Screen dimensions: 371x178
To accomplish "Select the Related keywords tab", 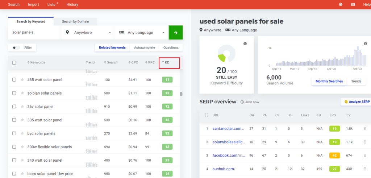I will 112,47.
